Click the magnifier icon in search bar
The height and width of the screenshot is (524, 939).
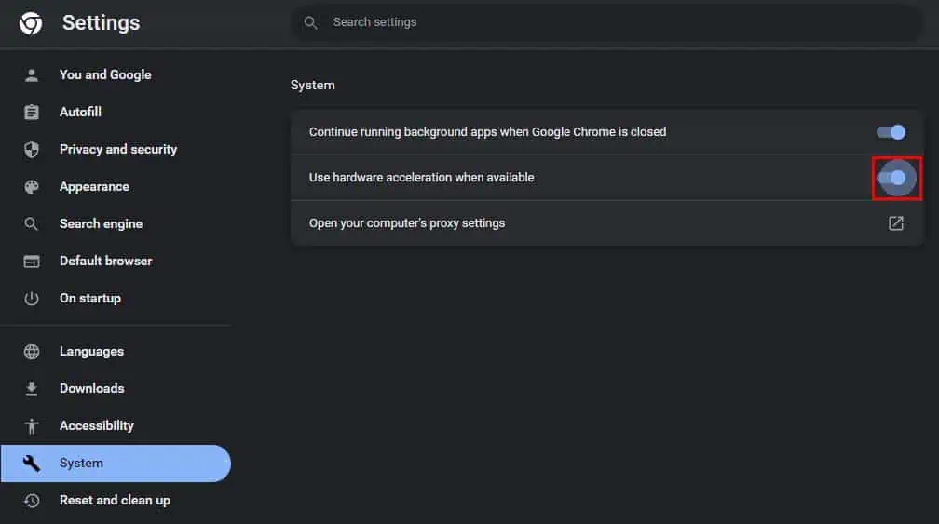[310, 22]
